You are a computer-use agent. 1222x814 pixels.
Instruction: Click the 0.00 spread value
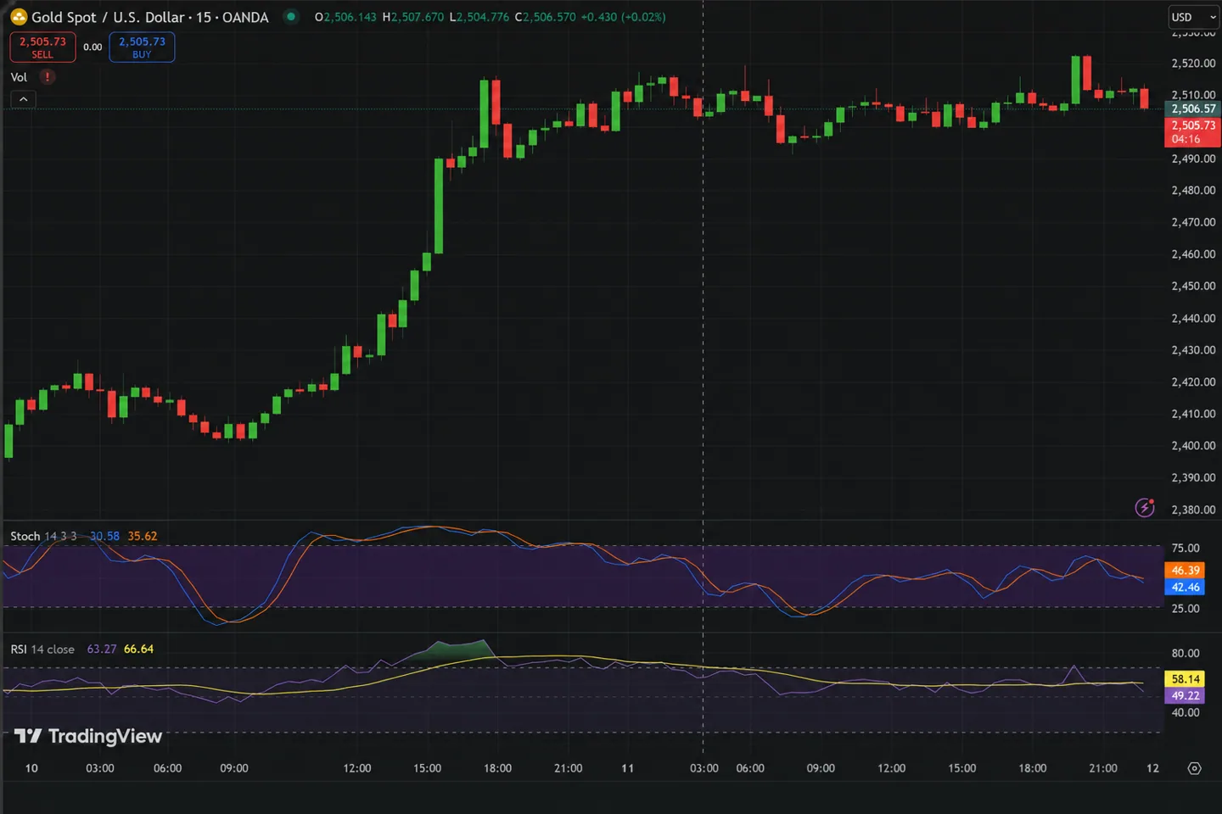[92, 47]
